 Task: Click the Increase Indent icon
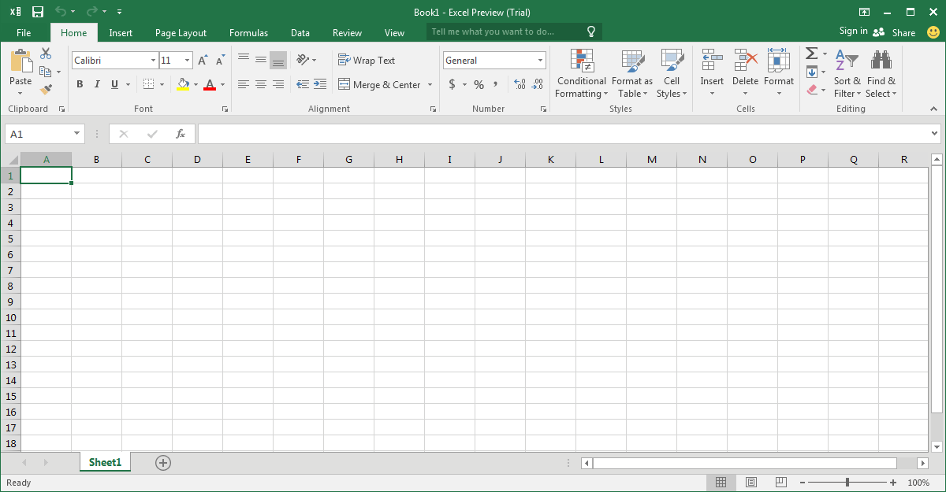(320, 84)
